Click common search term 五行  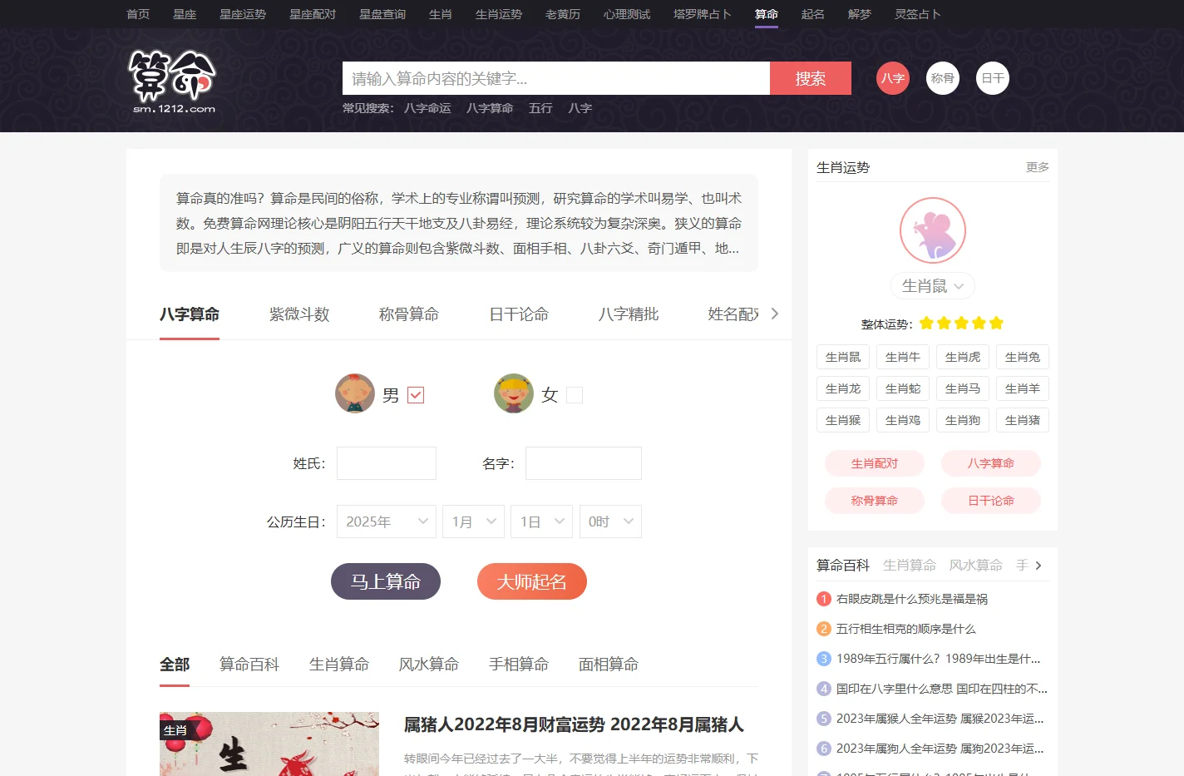540,108
